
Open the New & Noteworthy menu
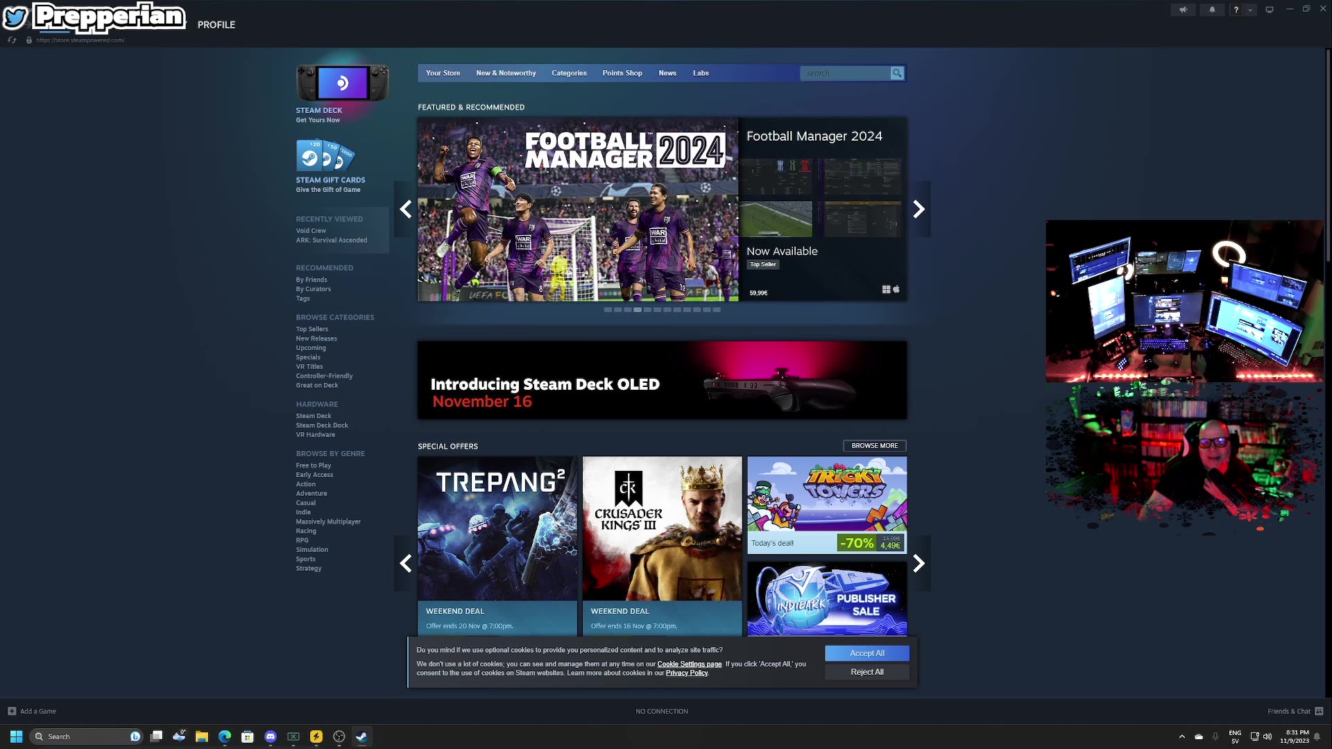pyautogui.click(x=506, y=73)
